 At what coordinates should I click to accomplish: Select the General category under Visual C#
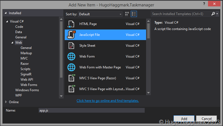pyautogui.click(x=21, y=37)
